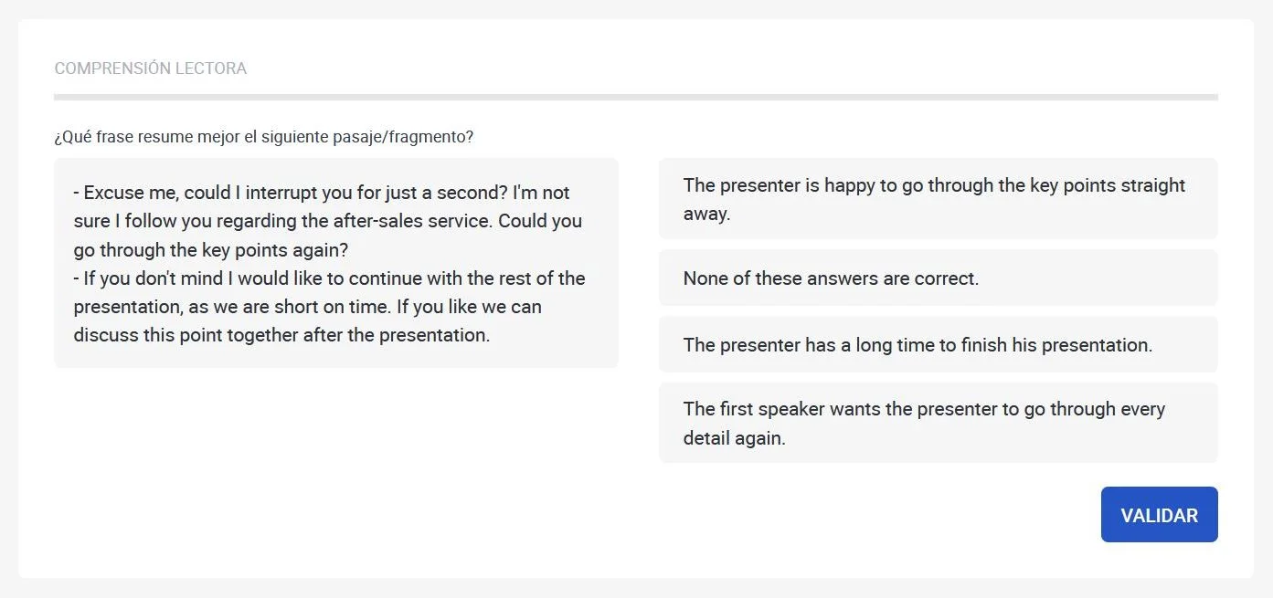1273x598 pixels.
Task: Click the dialogue passage text box
Action: 335,263
